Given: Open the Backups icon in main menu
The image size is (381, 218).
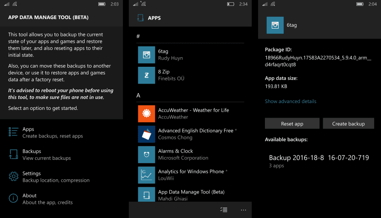Looking at the screenshot, I should [x=13, y=154].
